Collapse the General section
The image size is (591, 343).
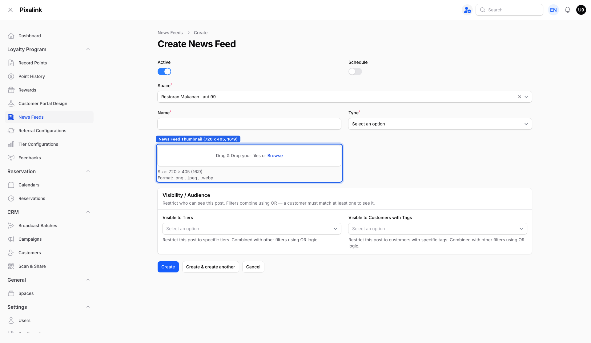pos(88,280)
